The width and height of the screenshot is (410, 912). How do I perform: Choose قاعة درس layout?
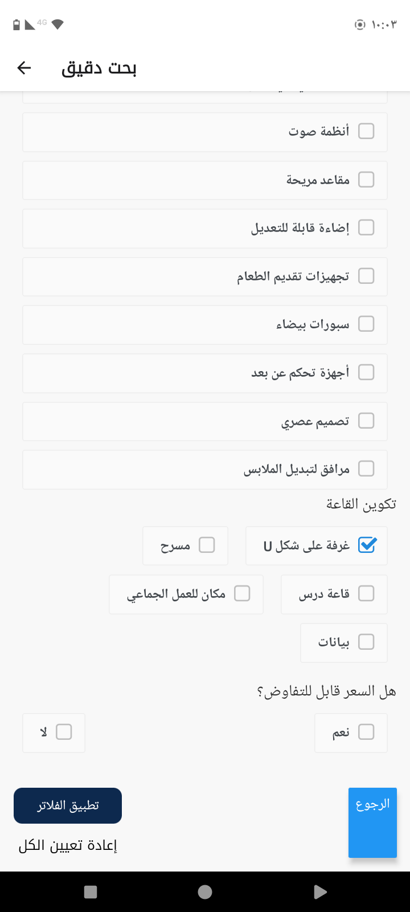(366, 594)
